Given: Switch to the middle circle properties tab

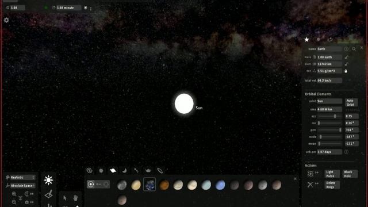Looking at the screenshot, I should (318, 40).
